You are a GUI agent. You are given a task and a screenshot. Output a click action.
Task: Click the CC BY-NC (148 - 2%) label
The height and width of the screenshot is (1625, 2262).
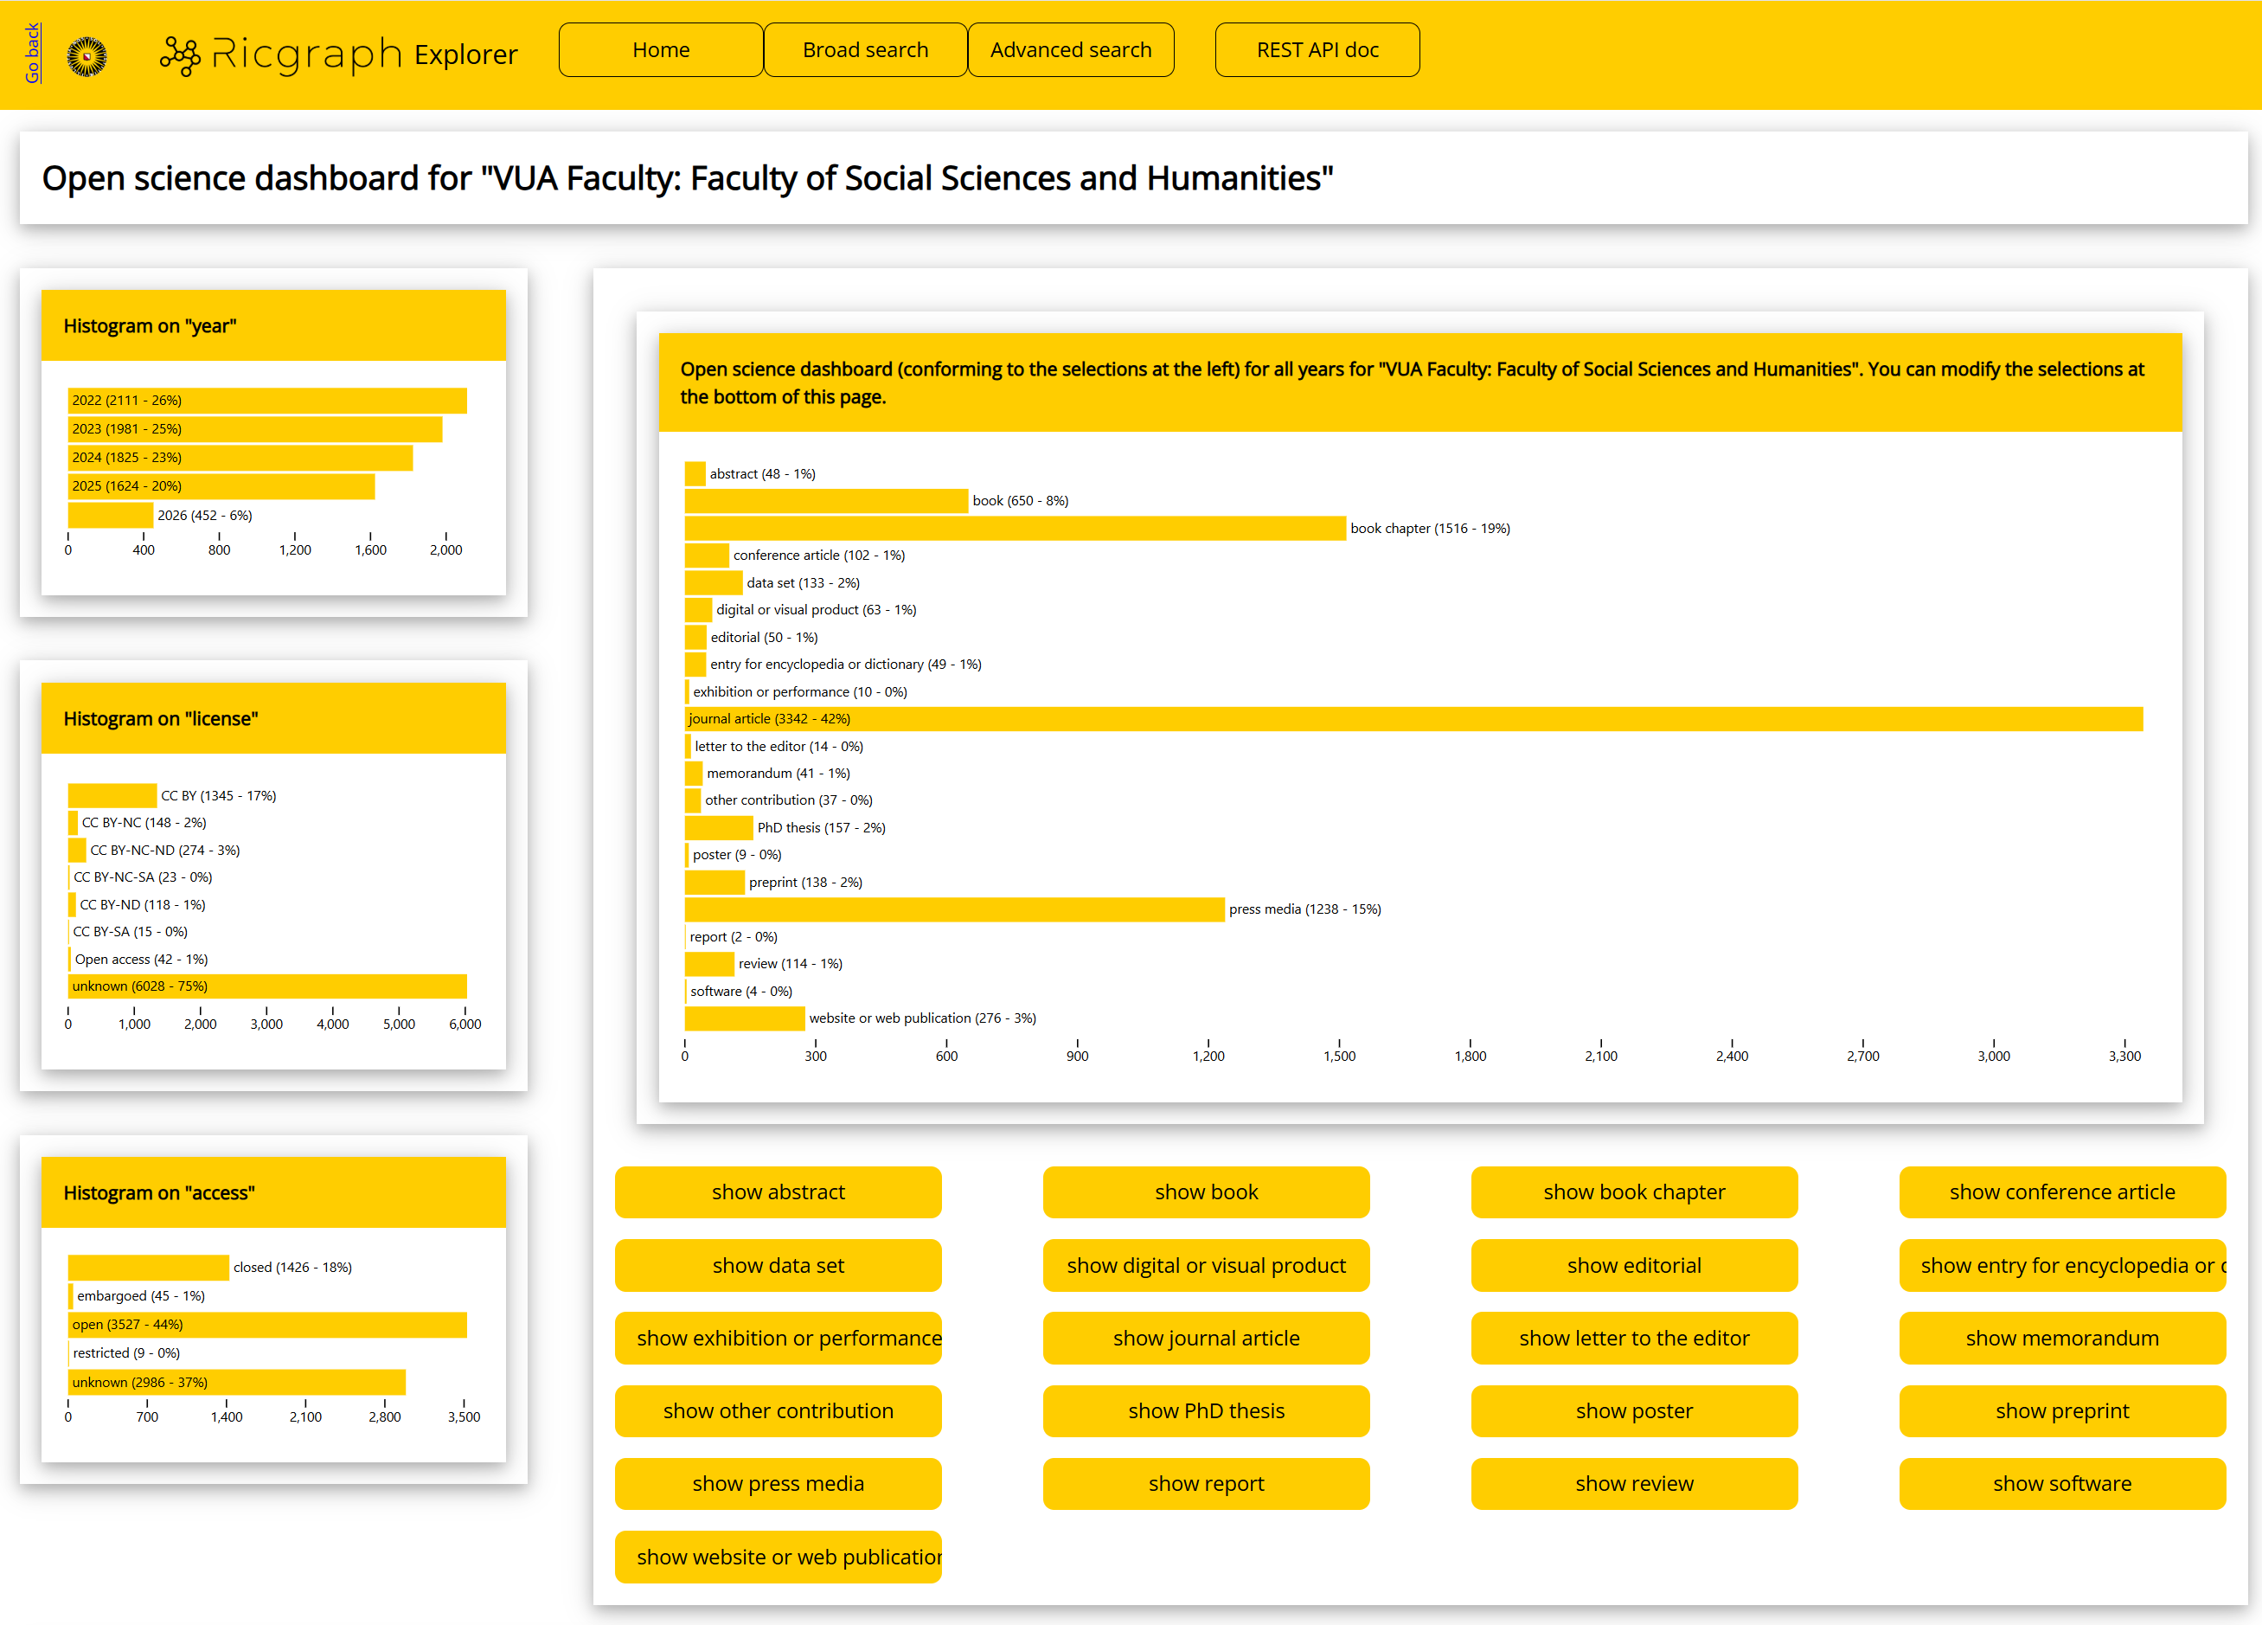point(144,822)
